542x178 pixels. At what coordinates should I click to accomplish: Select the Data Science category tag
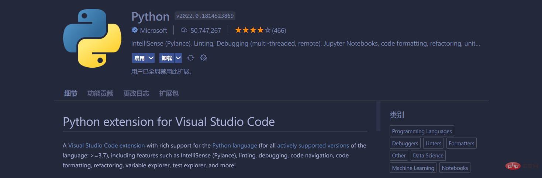pyautogui.click(x=428, y=156)
